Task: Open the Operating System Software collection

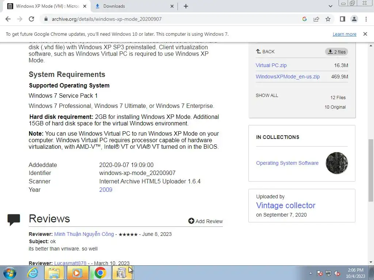Action: point(287,163)
